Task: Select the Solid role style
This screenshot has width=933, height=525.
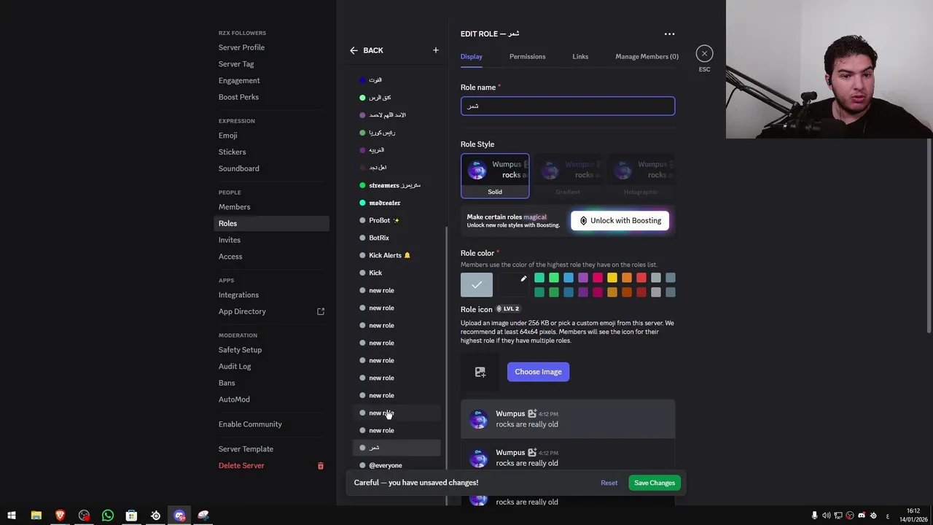Action: pos(495,176)
